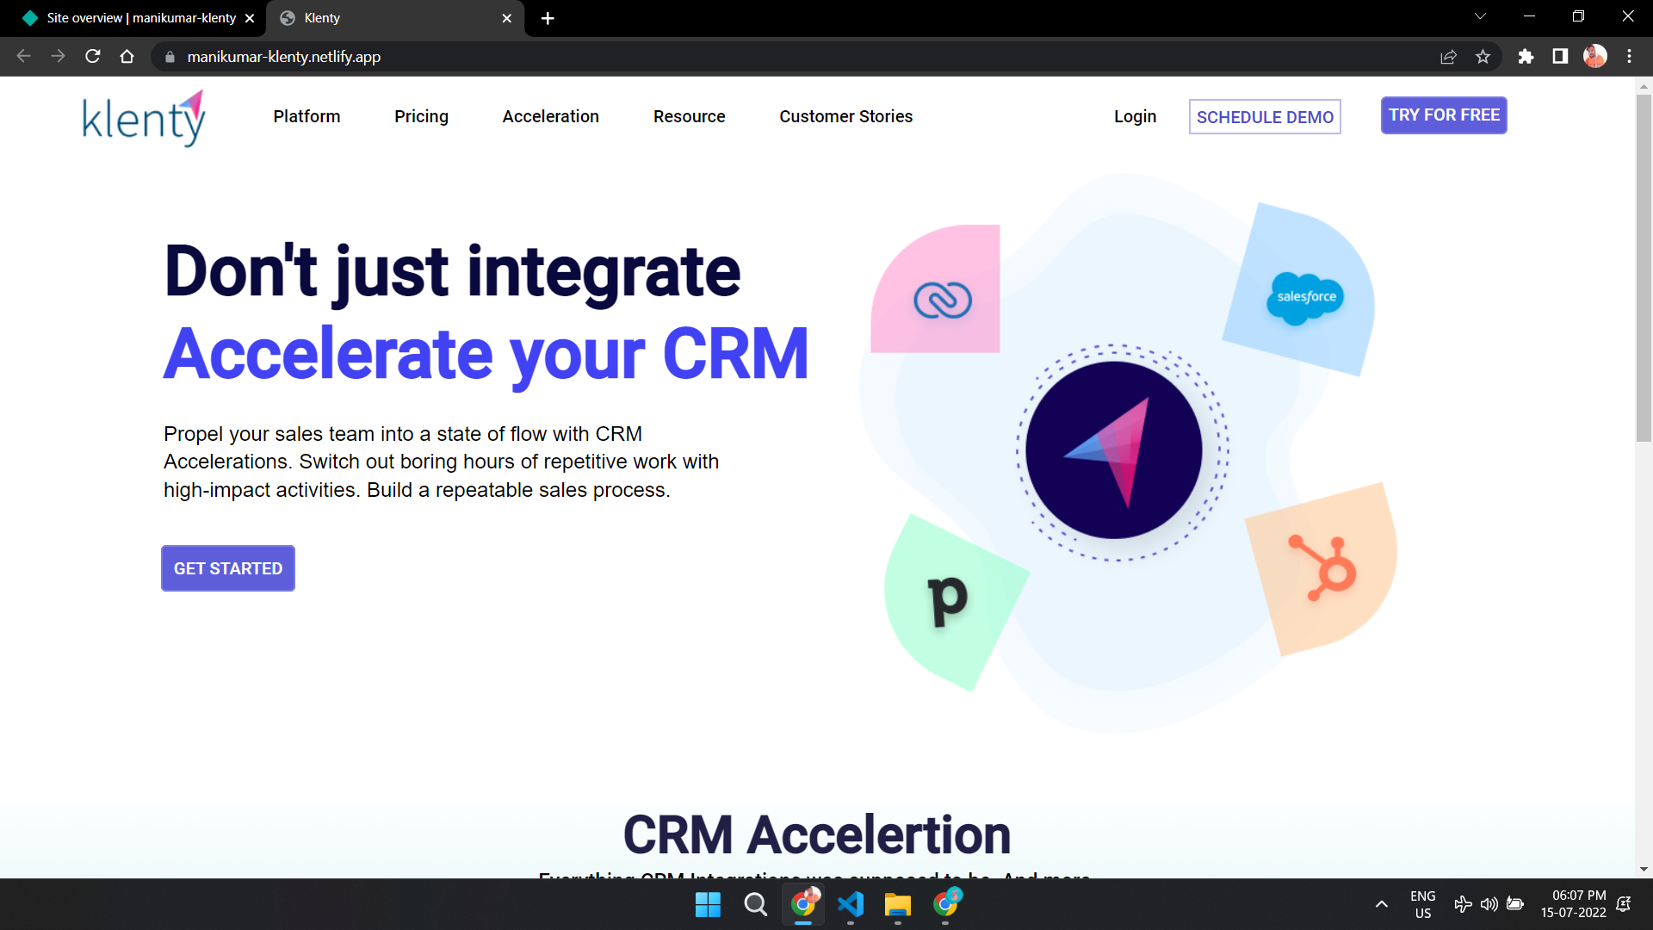Click the page vertical scrollbar thumb
This screenshot has height=930, width=1653.
click(1644, 268)
